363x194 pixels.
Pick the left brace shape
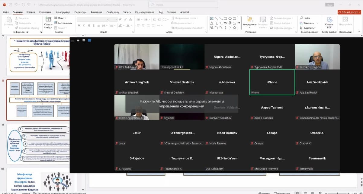tap(225, 27)
